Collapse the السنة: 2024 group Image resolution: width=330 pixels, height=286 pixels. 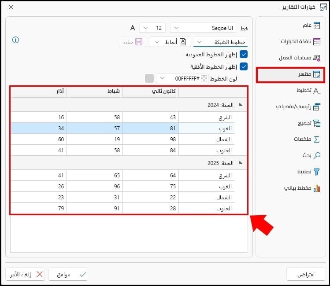click(241, 105)
